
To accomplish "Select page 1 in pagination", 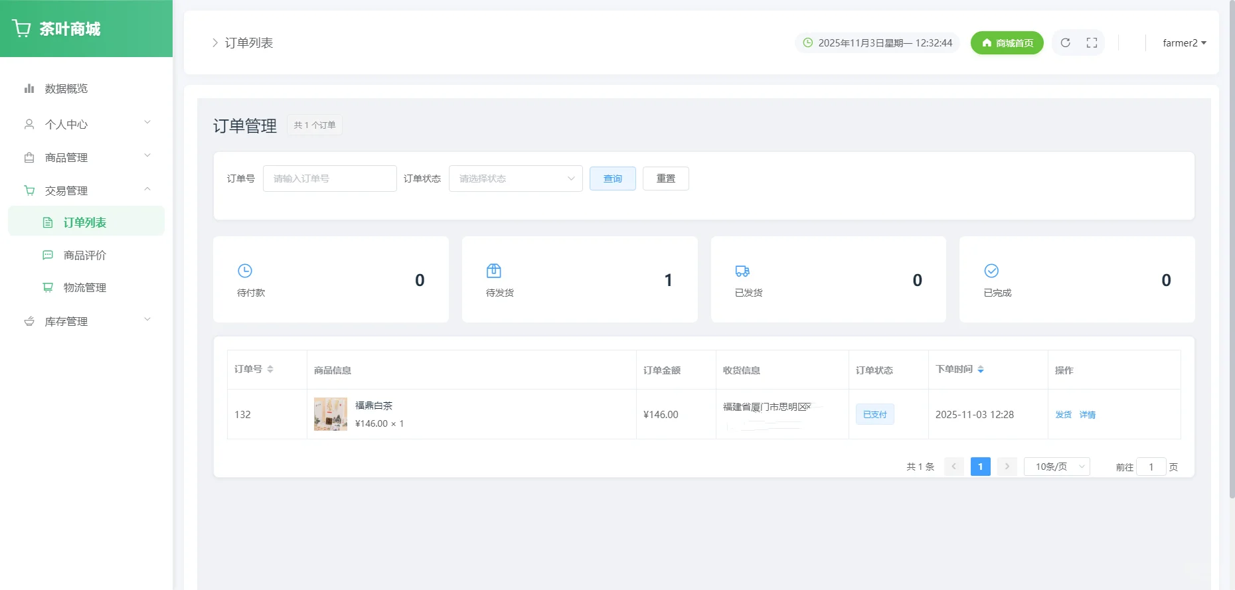I will coord(981,467).
